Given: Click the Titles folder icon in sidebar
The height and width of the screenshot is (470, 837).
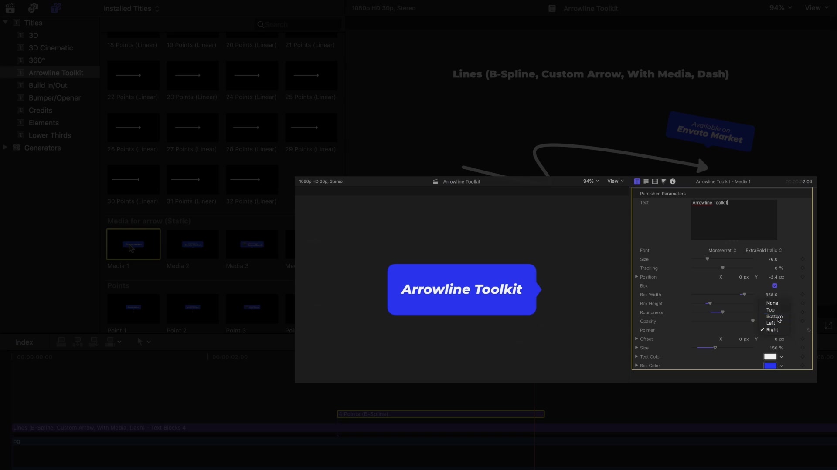Looking at the screenshot, I should (17, 23).
